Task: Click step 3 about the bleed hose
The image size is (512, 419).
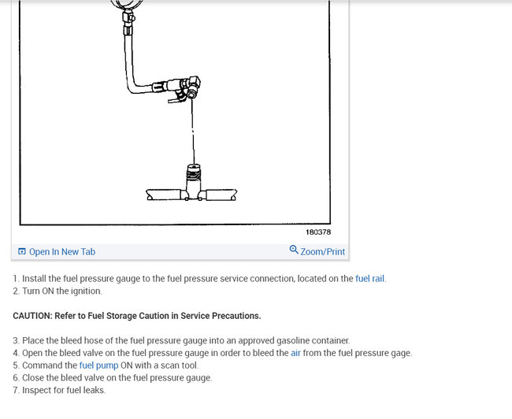Action: pyautogui.click(x=181, y=340)
